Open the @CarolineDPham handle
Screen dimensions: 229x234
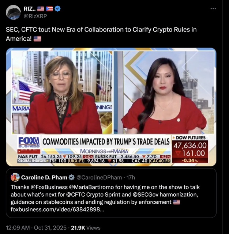click(99, 177)
